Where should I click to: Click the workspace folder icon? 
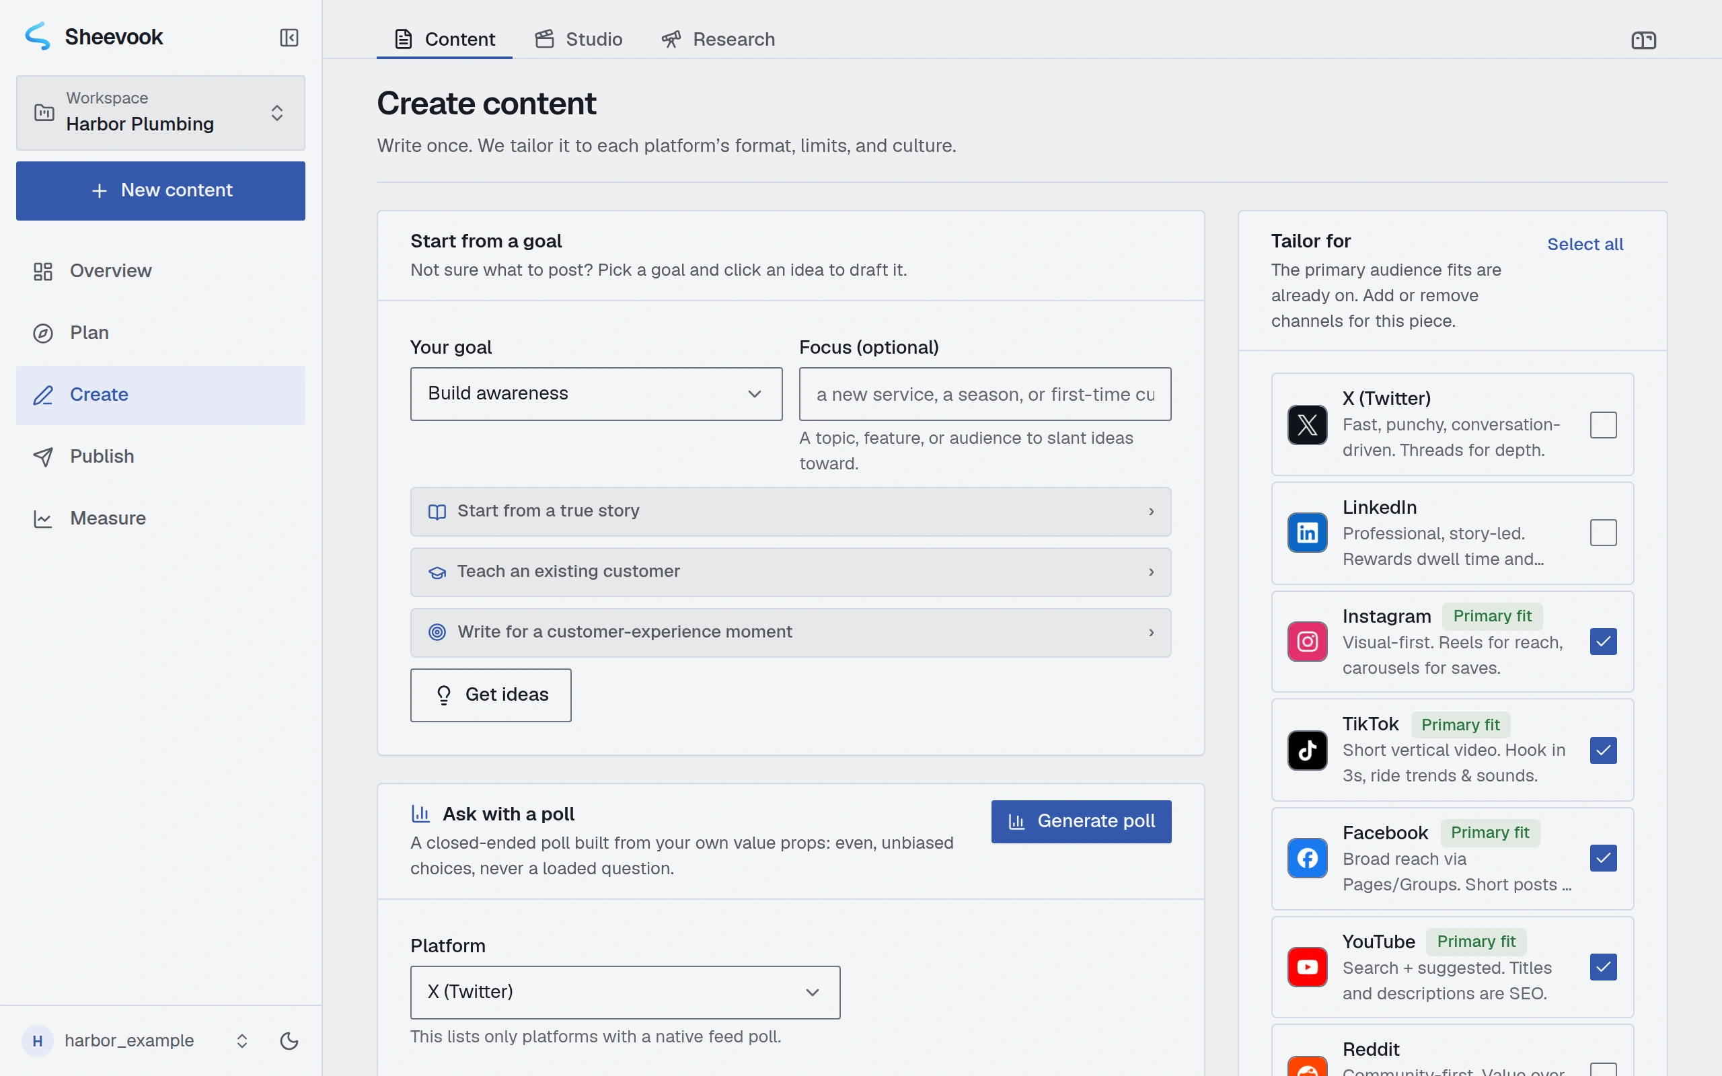tap(44, 112)
